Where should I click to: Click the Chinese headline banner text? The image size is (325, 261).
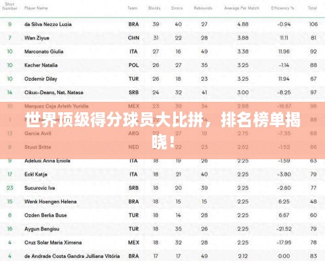163,130
